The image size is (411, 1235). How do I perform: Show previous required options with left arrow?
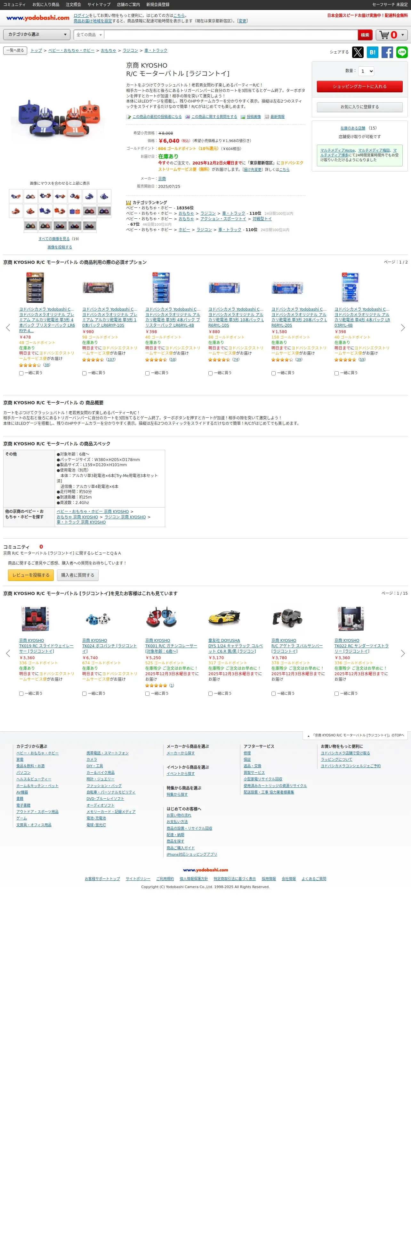tap(8, 328)
